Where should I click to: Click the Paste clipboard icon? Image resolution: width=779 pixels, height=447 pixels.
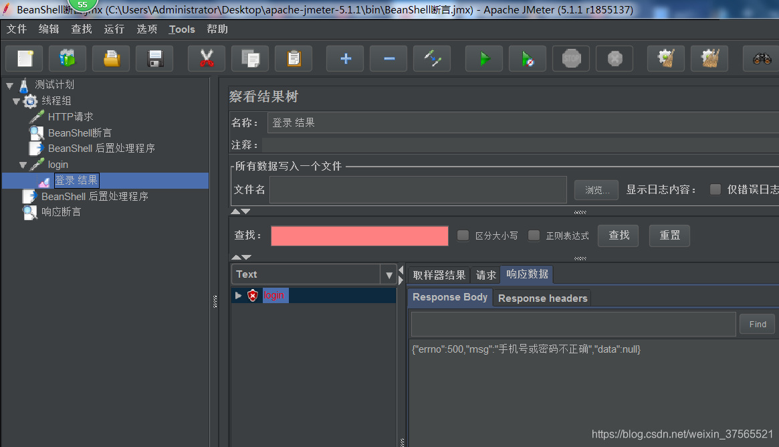(x=294, y=59)
